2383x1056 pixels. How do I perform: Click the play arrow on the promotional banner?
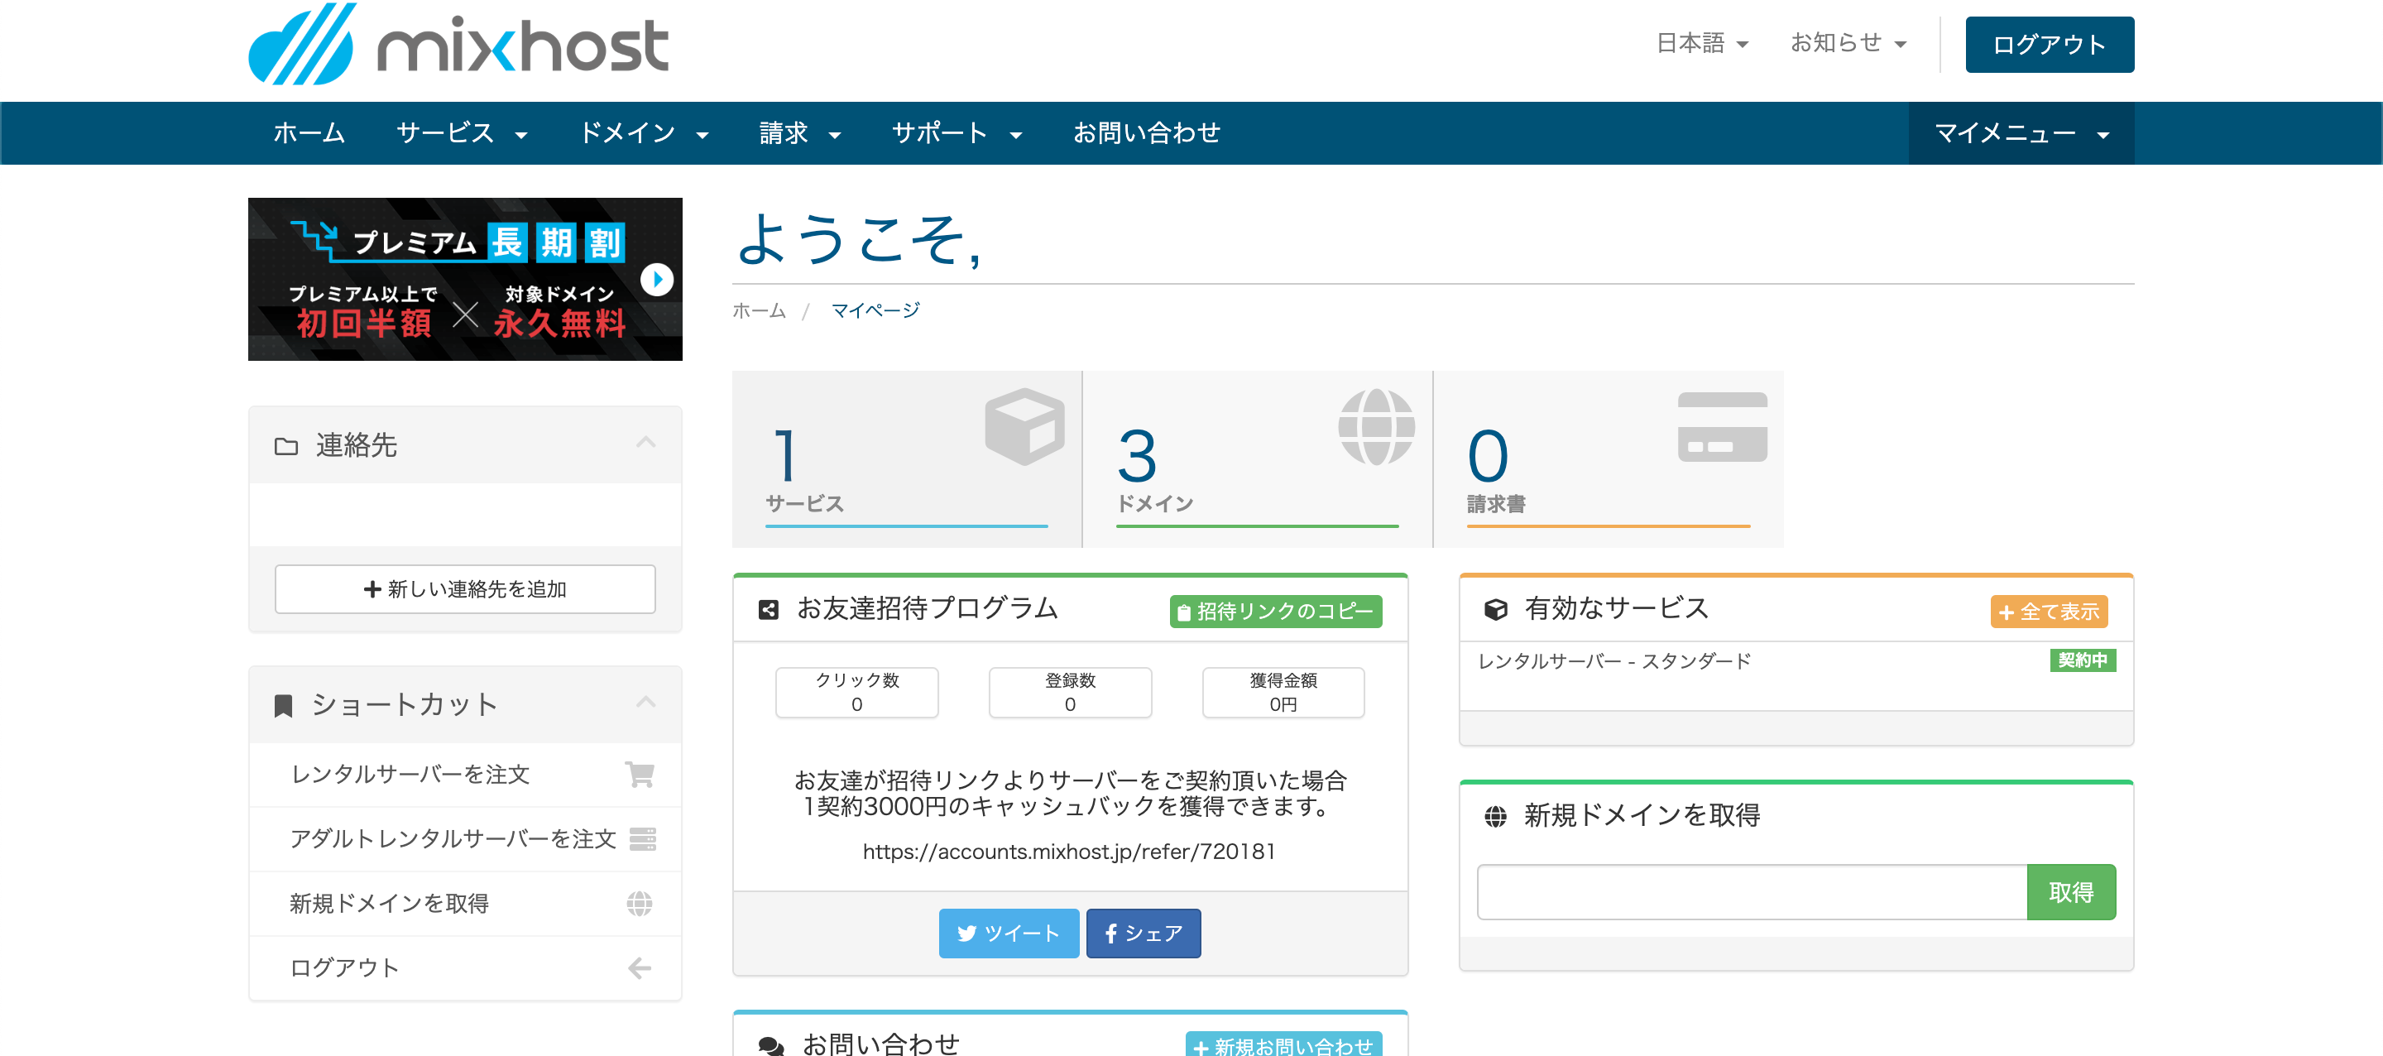click(x=657, y=279)
